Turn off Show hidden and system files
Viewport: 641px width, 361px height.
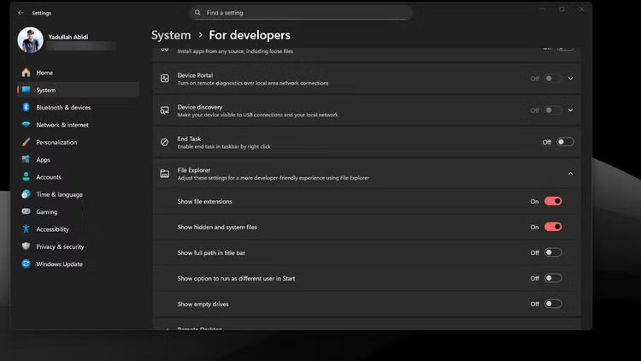click(x=553, y=228)
